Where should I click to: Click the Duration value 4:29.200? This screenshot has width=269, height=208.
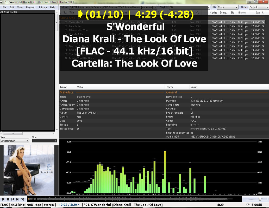[x=207, y=101]
